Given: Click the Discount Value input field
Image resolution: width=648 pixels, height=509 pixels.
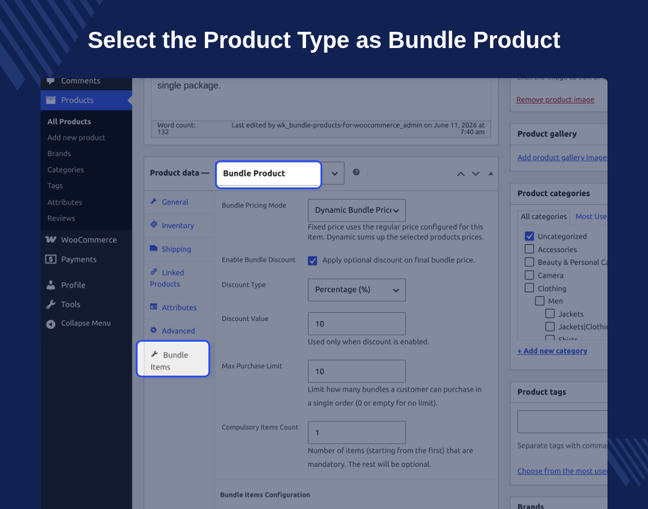Looking at the screenshot, I should [356, 324].
